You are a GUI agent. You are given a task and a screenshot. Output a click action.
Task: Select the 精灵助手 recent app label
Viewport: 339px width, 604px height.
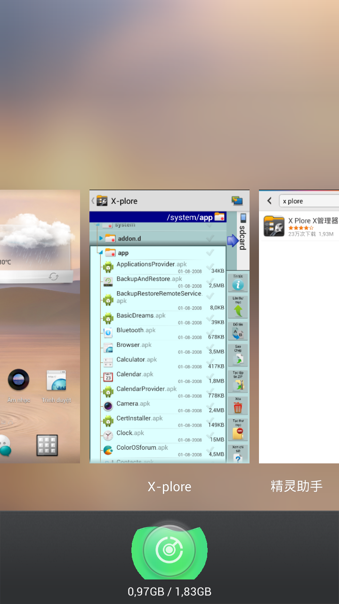click(297, 487)
